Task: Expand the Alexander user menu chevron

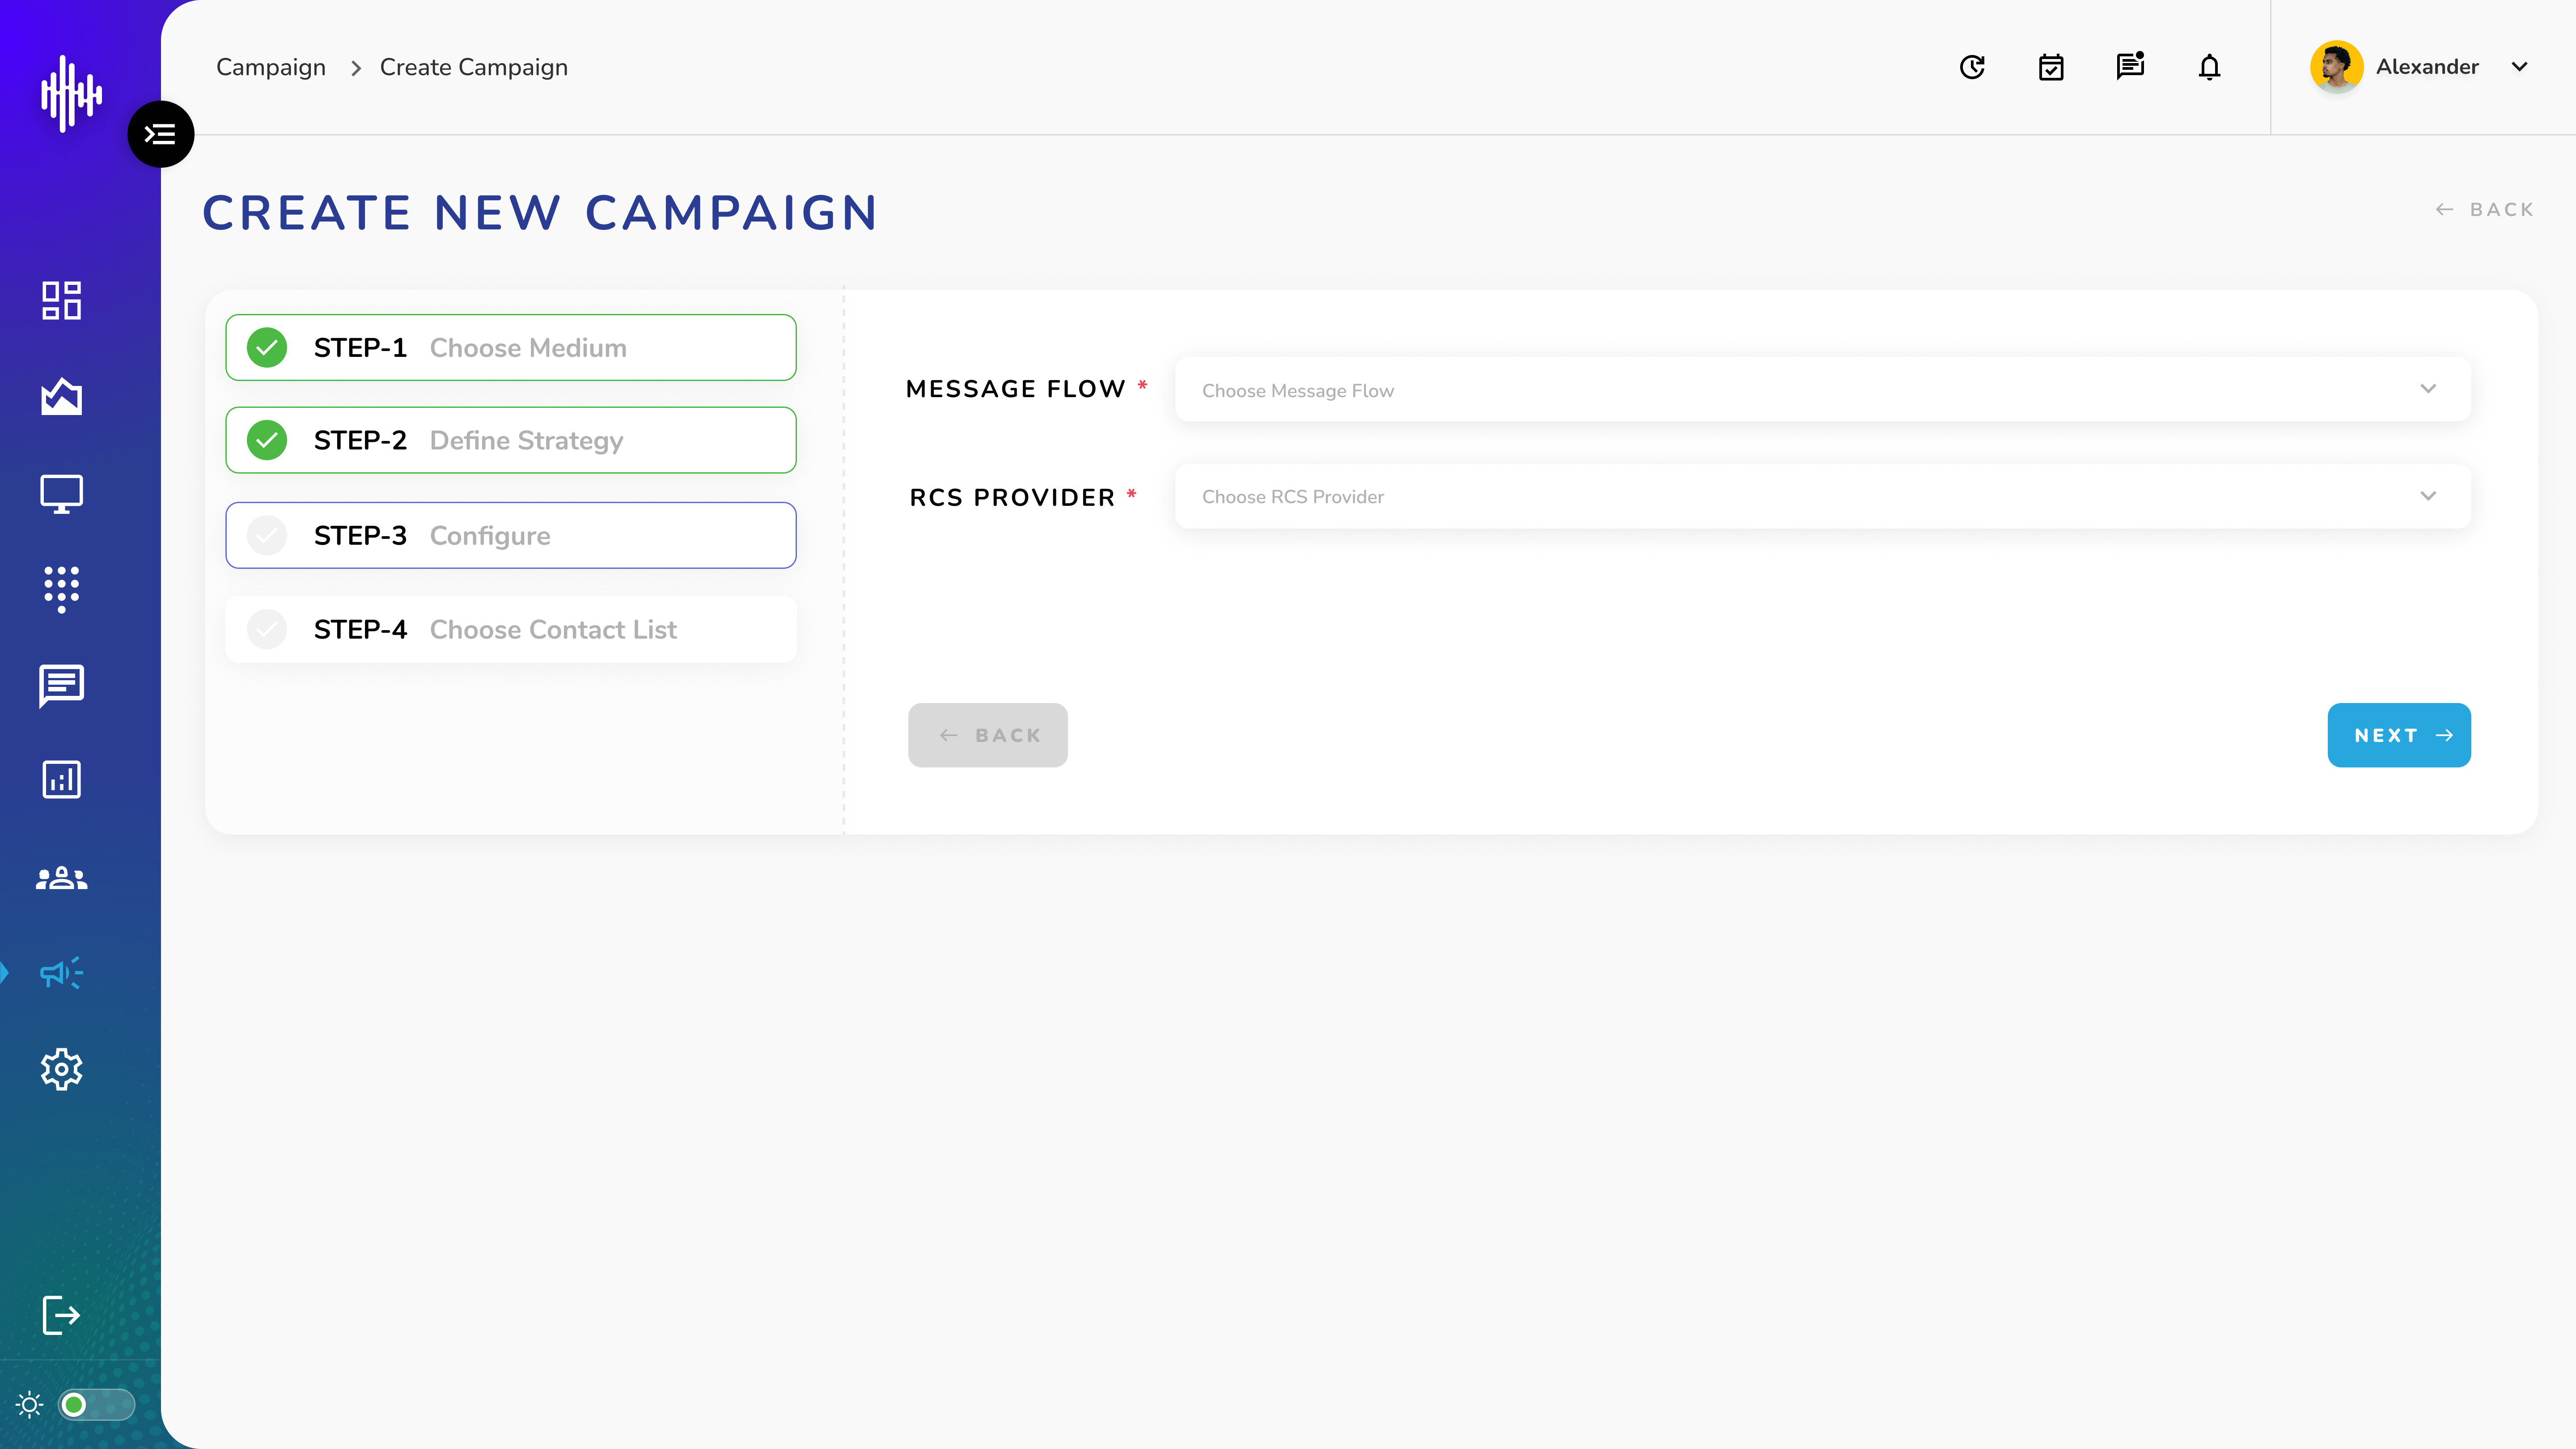Action: [x=2520, y=67]
